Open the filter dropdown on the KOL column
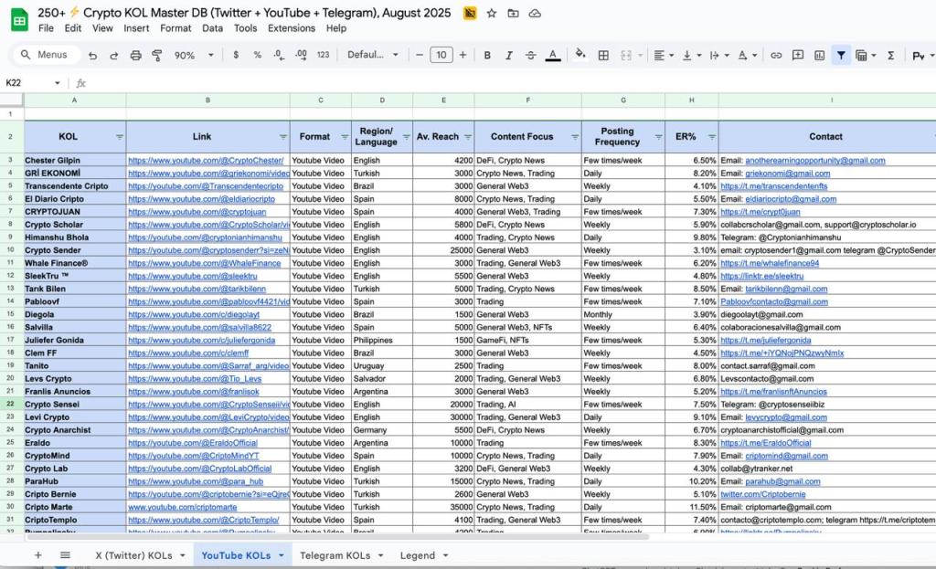 120,136
